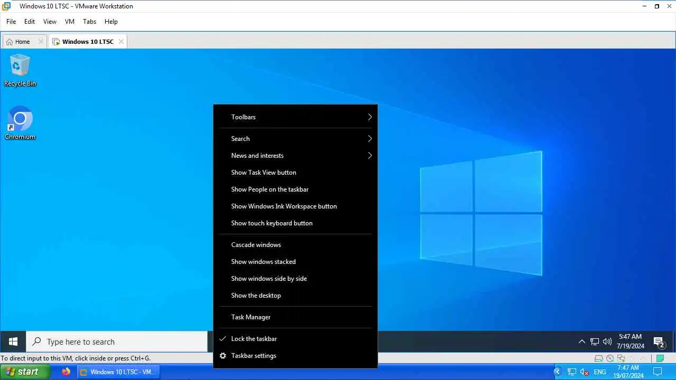Open the Help menu

tap(111, 22)
